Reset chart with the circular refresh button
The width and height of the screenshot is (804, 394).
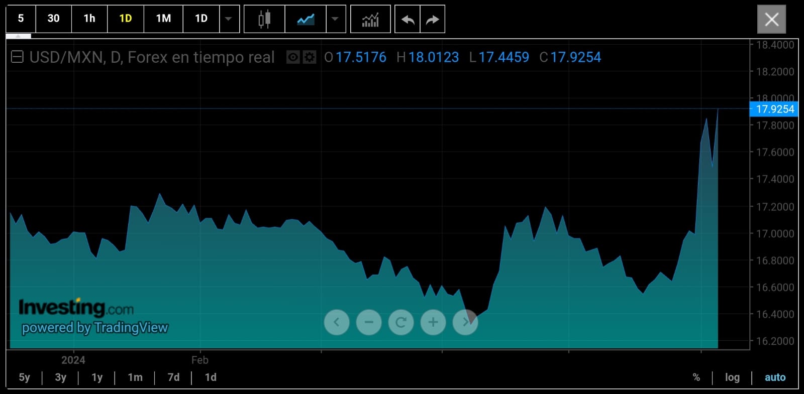click(401, 322)
